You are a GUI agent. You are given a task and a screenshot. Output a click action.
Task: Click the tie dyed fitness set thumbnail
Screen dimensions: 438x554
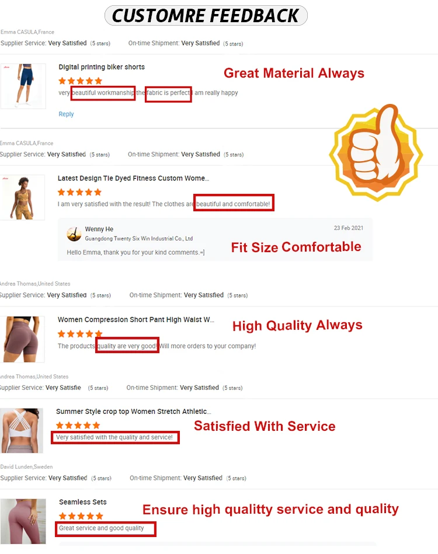click(x=22, y=197)
